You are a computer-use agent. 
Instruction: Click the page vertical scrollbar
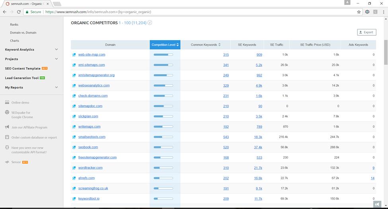click(386, 52)
